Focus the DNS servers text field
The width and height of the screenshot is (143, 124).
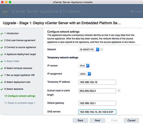(x=97, y=112)
